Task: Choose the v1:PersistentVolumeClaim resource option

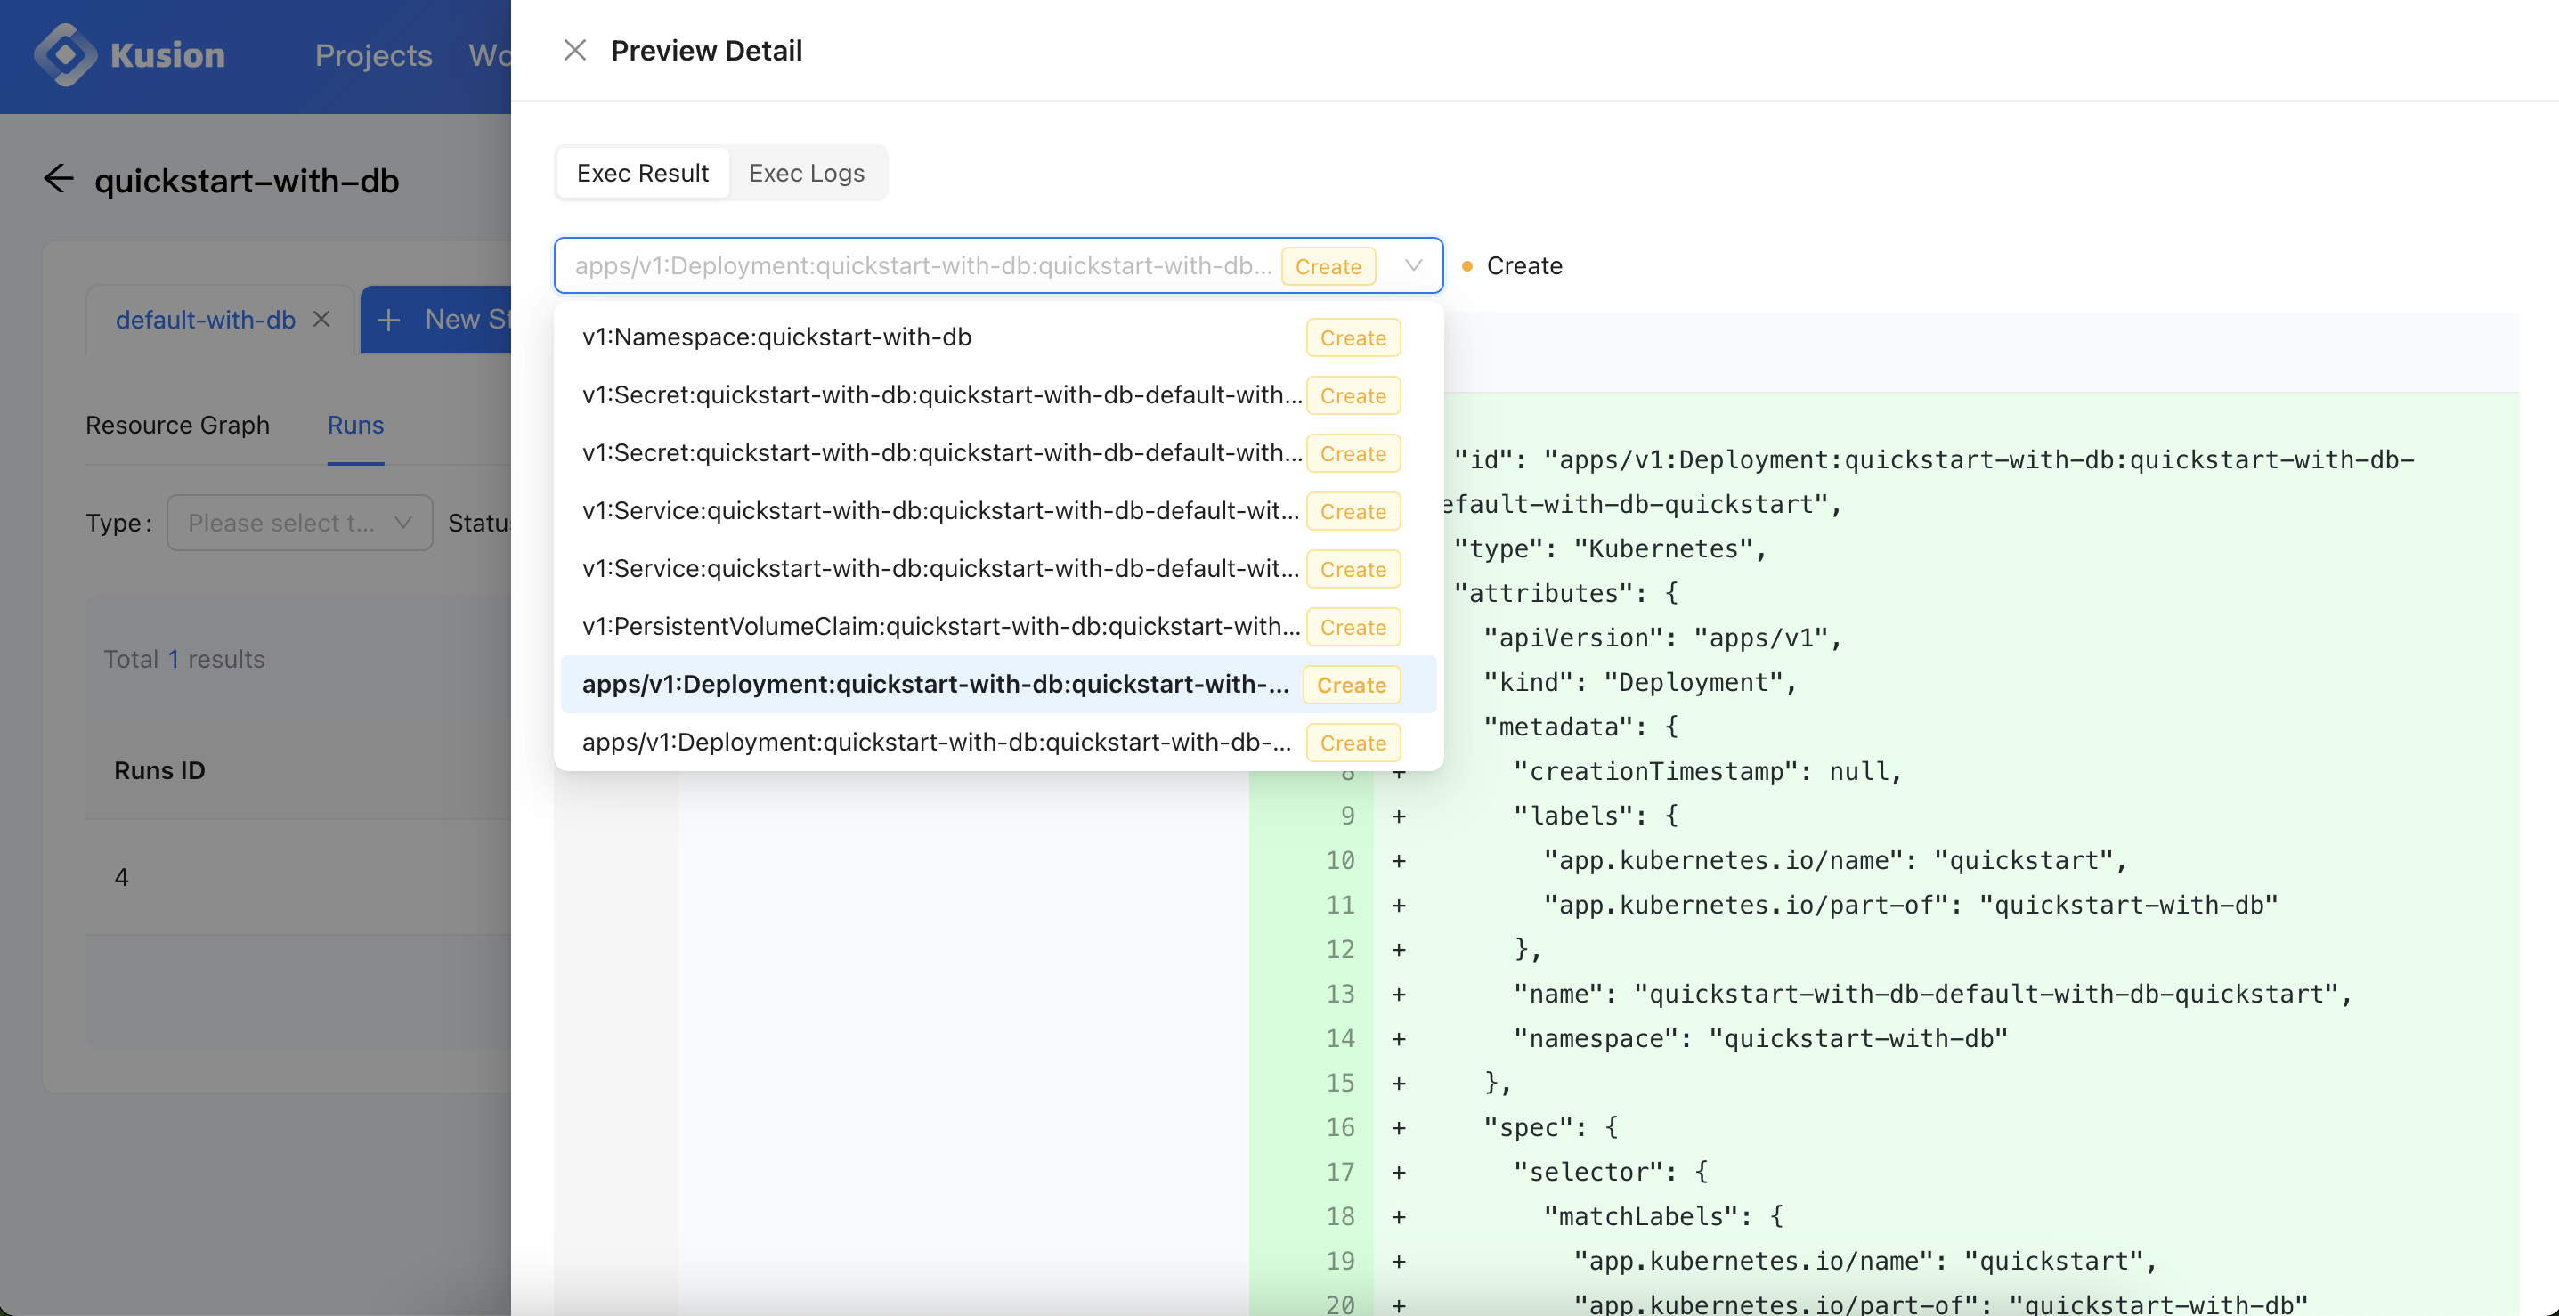Action: [939, 627]
